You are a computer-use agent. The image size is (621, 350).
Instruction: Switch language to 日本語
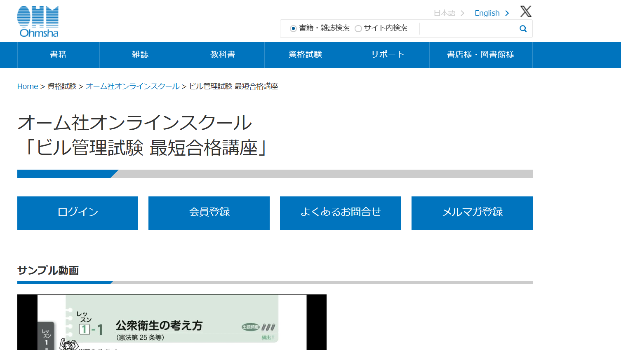[448, 13]
